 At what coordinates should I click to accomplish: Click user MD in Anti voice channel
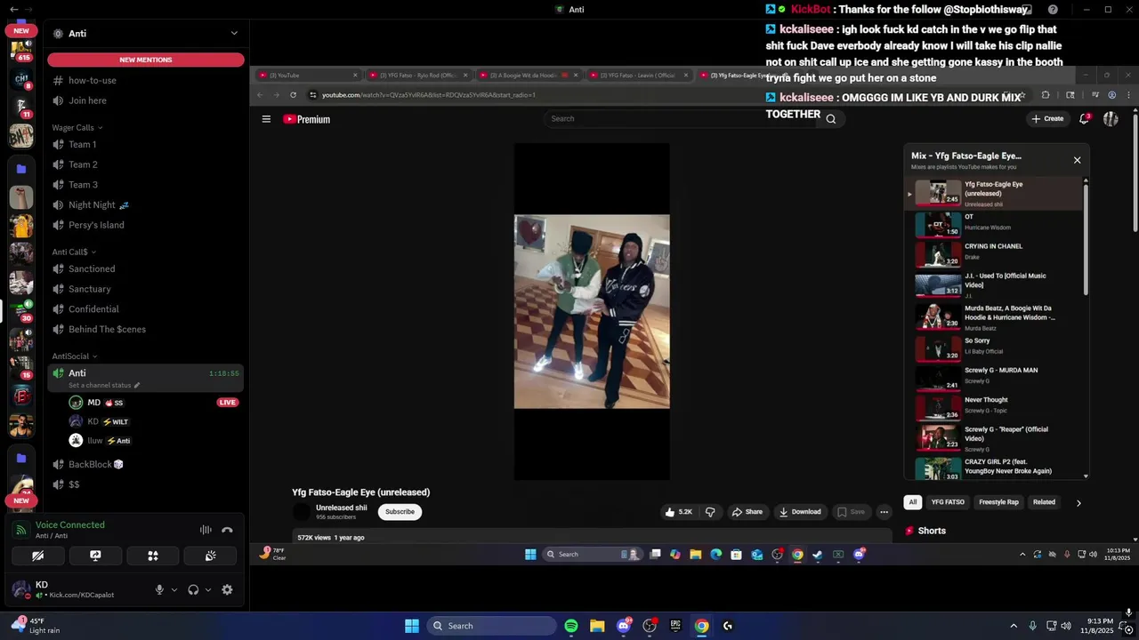93,403
